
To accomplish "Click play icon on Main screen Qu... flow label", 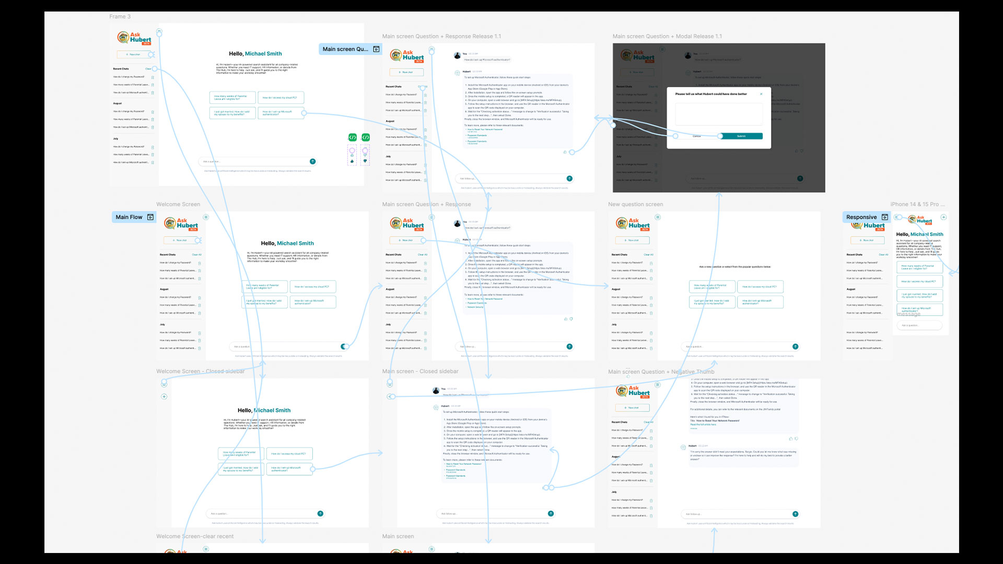I will [376, 49].
